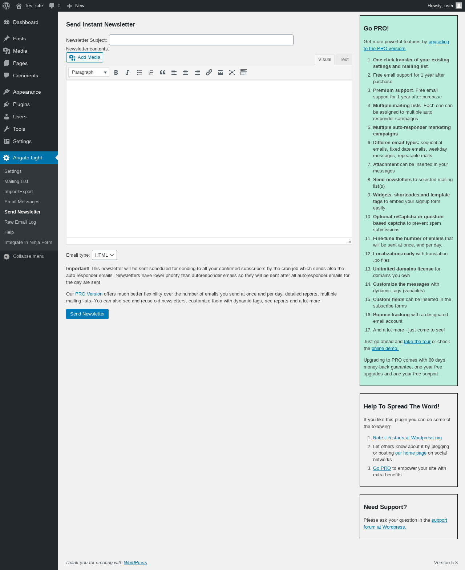This screenshot has width=465, height=570.
Task: Open the WordPress logo menu
Action: (6, 6)
